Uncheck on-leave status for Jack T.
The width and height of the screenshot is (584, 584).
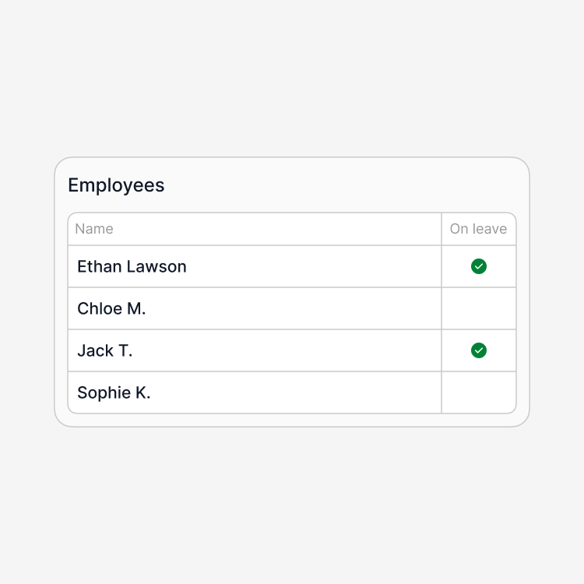click(479, 350)
